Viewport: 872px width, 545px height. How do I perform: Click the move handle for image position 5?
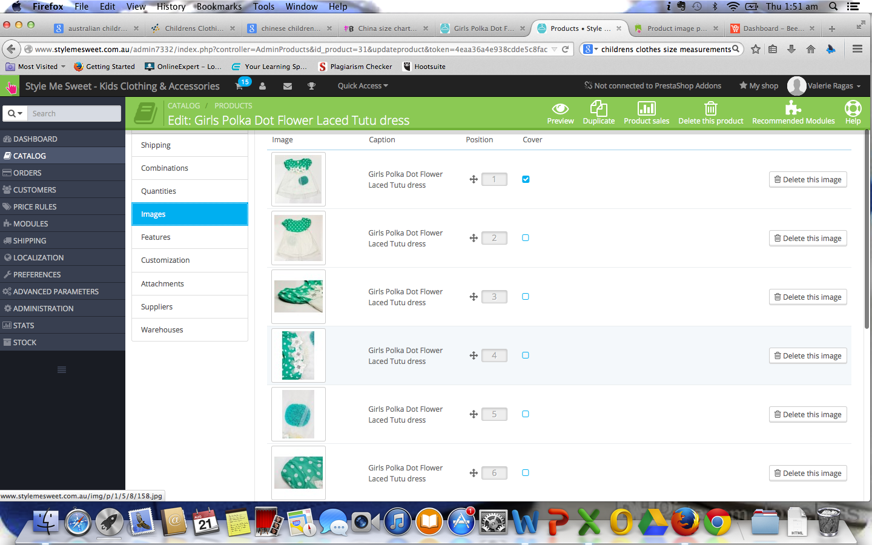(474, 414)
